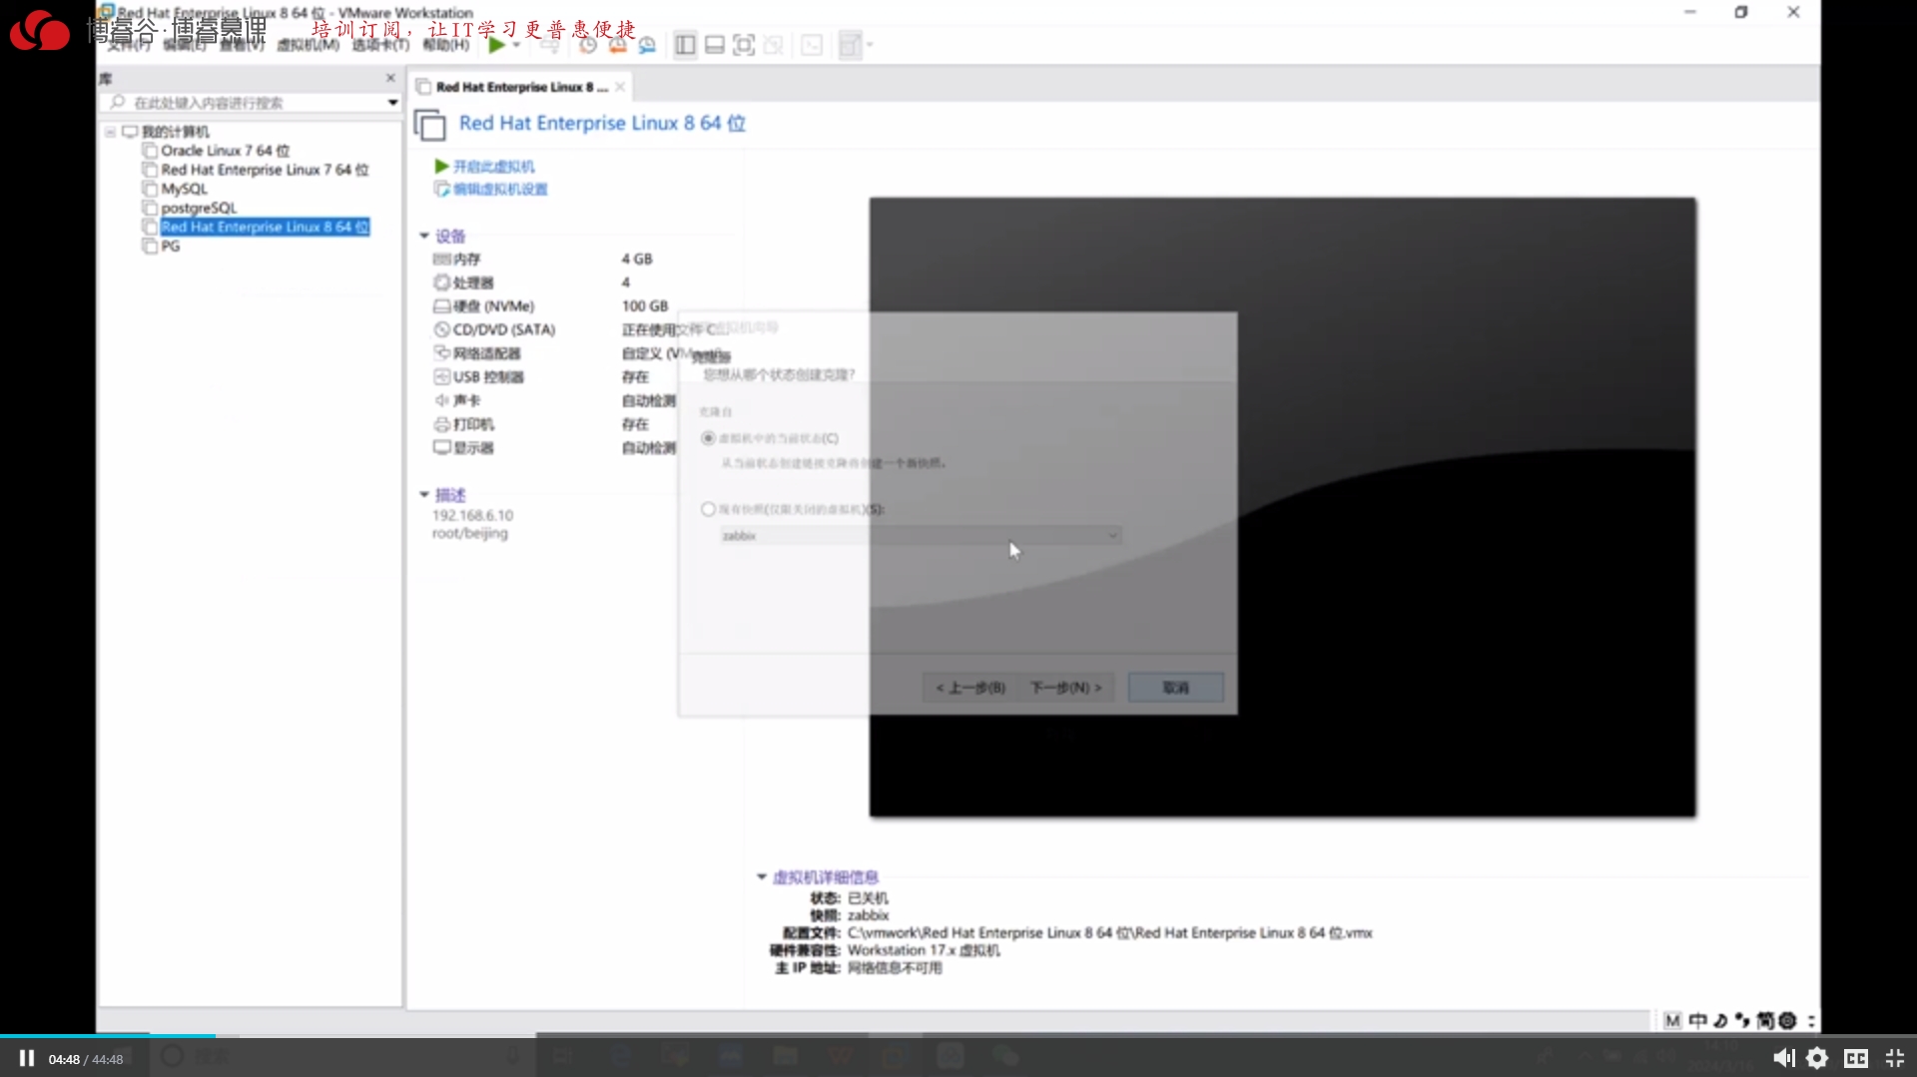The width and height of the screenshot is (1917, 1077).
Task: Exit full screen in the video player
Action: pyautogui.click(x=1894, y=1058)
